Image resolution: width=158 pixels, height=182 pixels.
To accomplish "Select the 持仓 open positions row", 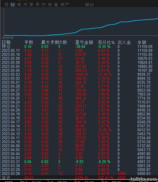I will [x=79, y=47].
